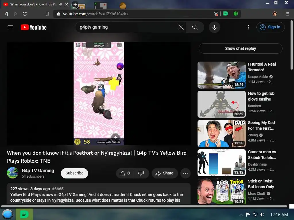Image resolution: width=294 pixels, height=220 pixels.
Task: Click the vertical page scrollbar
Action: [292, 45]
